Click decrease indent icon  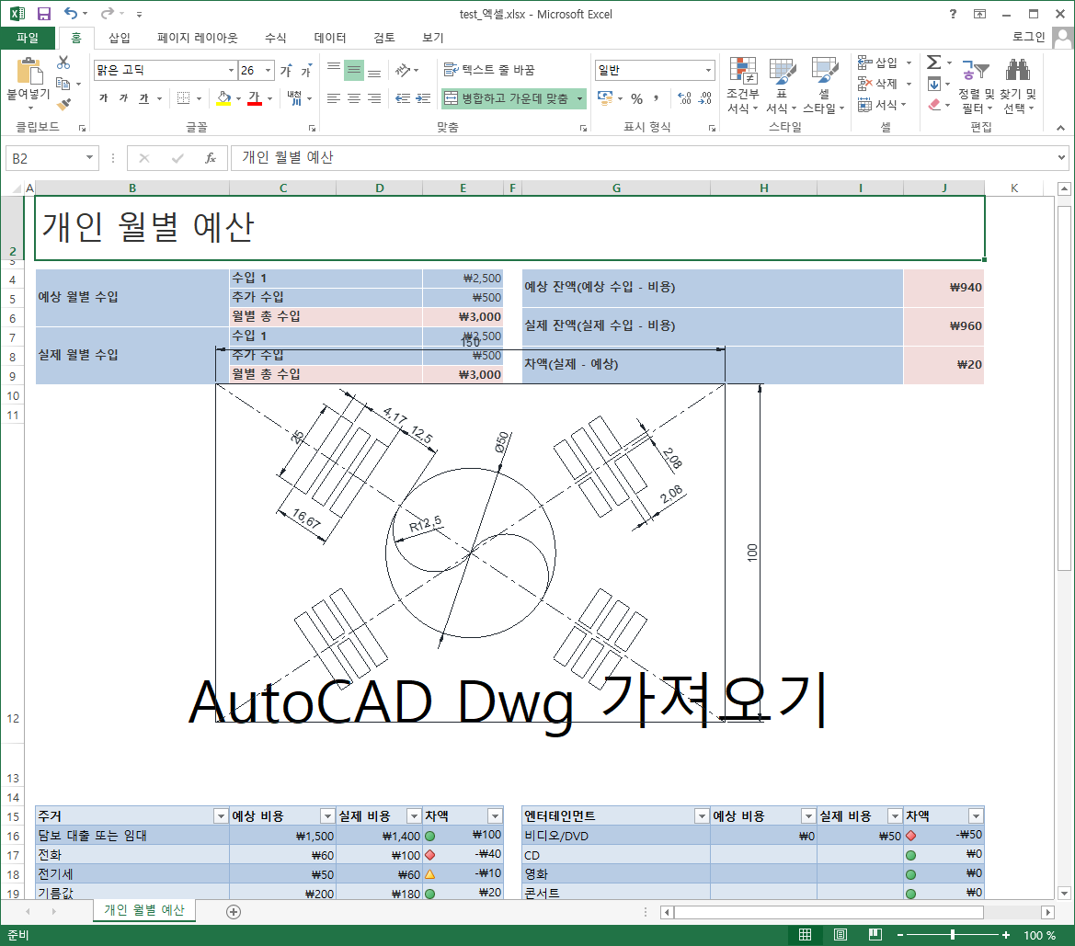403,98
